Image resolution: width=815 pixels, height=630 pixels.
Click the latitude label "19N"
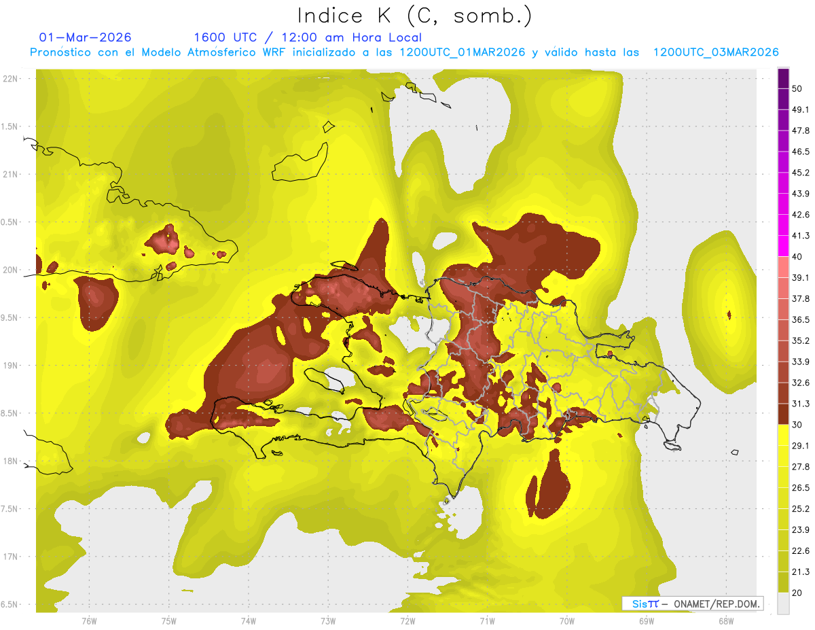[x=12, y=366]
